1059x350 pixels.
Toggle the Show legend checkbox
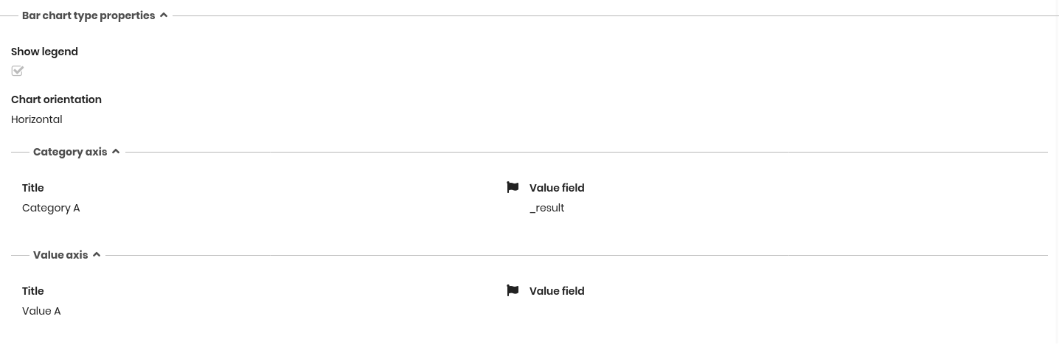coord(18,71)
